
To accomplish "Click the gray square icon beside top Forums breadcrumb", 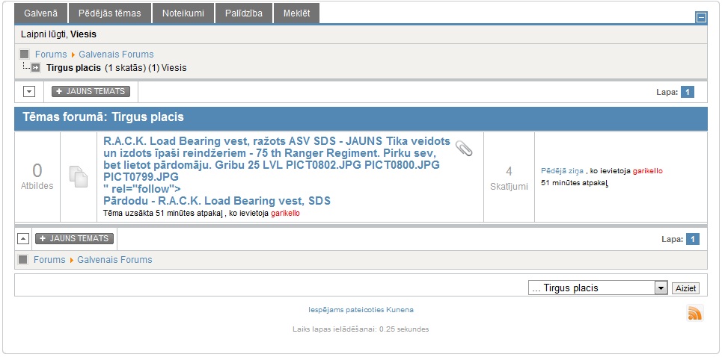I will tap(25, 55).
